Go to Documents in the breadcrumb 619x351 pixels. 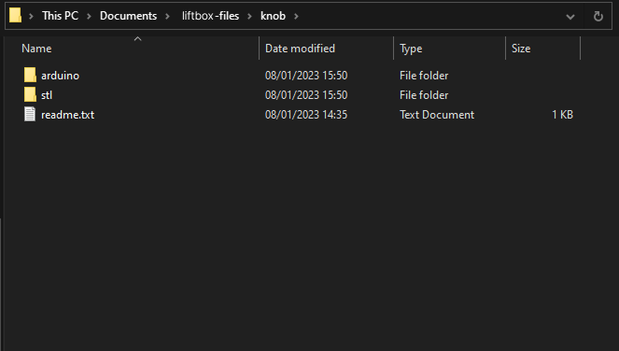128,16
